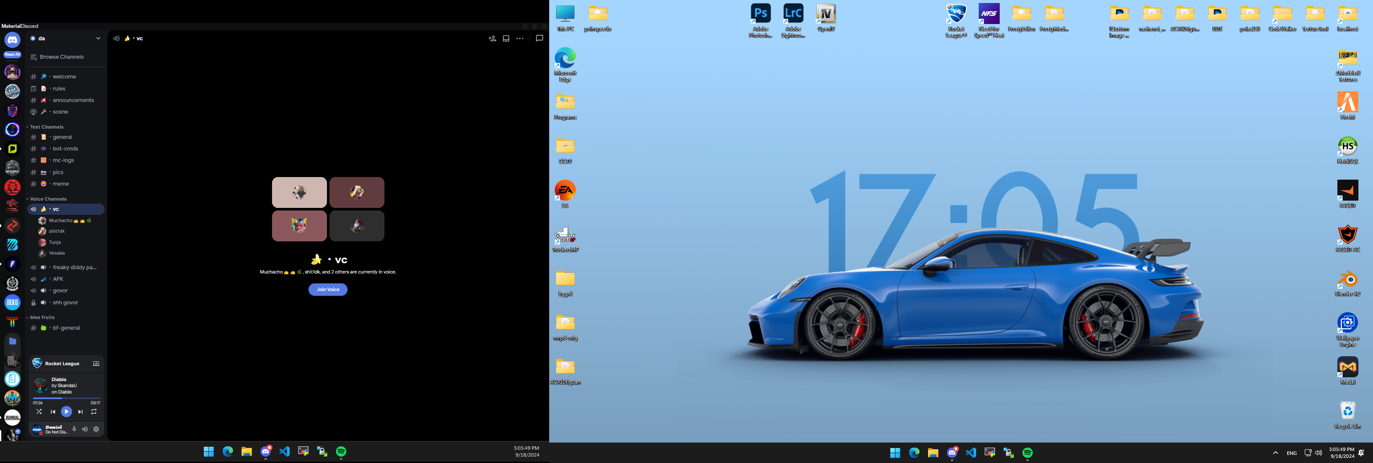Open the three-dot more options menu
This screenshot has height=463, width=1373.
point(520,38)
